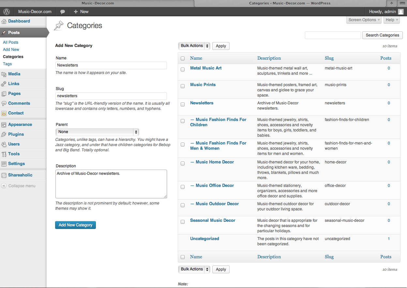This screenshot has width=407, height=288.
Task: Open the Dashboard menu item
Action: tap(19, 21)
